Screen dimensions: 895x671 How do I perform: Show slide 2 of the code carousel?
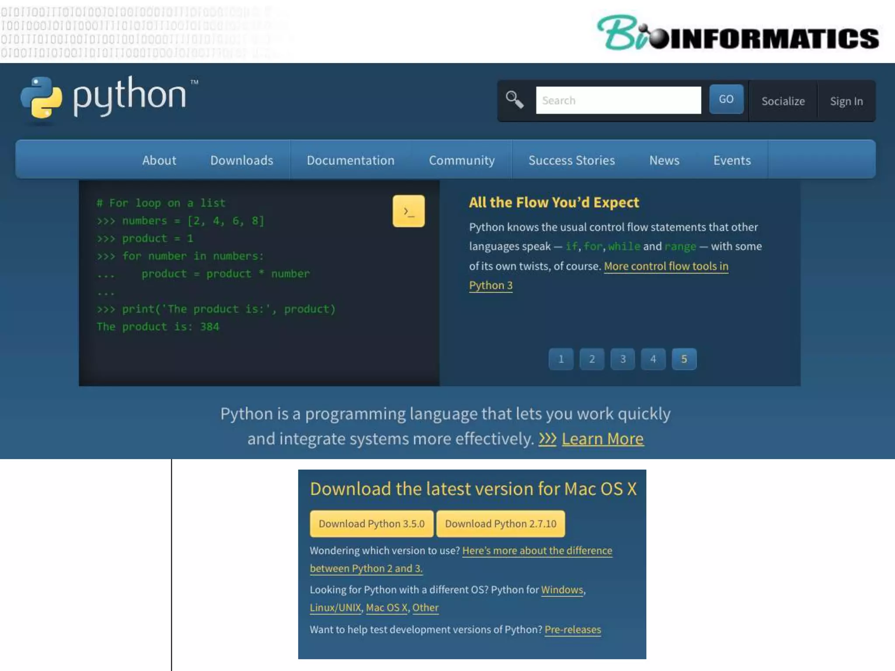(592, 359)
